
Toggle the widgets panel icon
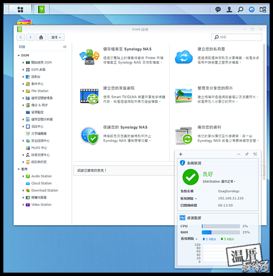point(263,10)
